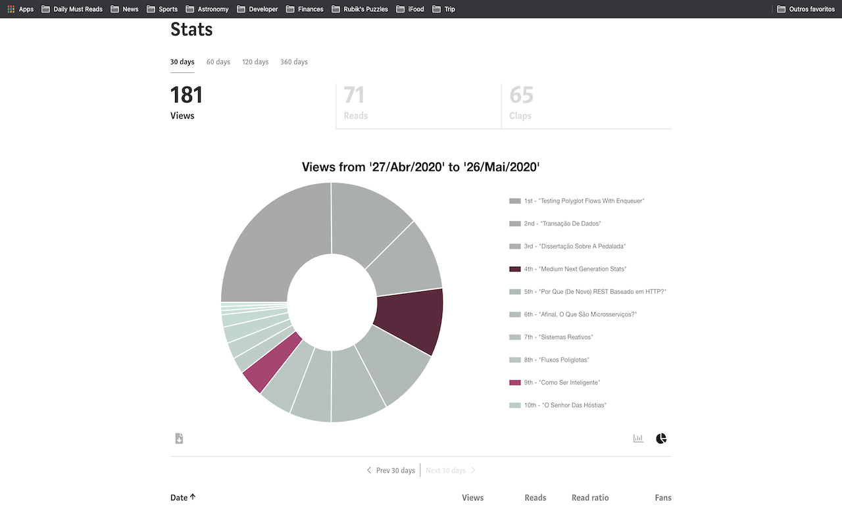This screenshot has width=842, height=526.
Task: Toggle pink swatch for Como Ser Inteligente
Action: pyautogui.click(x=515, y=383)
